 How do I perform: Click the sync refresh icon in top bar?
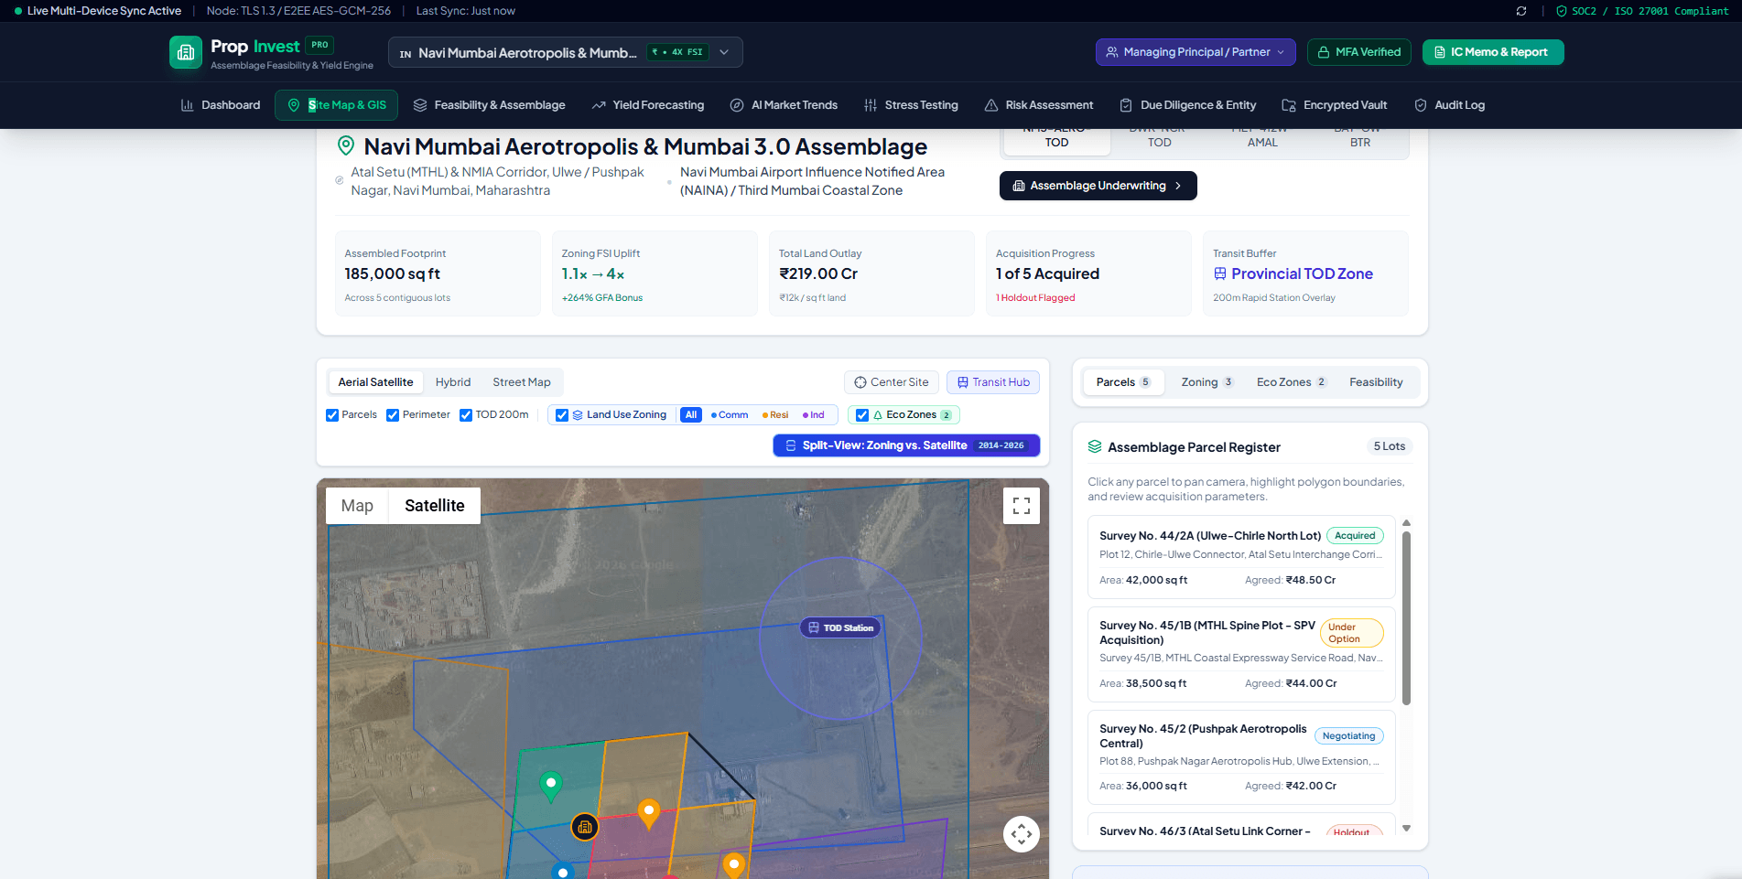tap(1521, 11)
